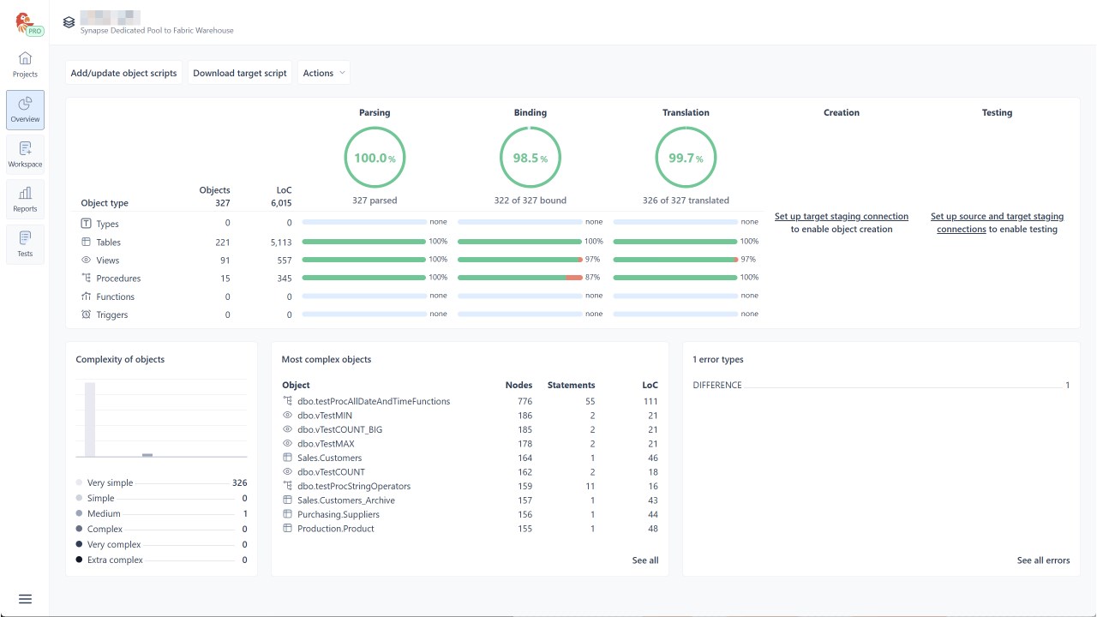Click the Tables LoC value 5,113
This screenshot has width=1097, height=617.
281,243
